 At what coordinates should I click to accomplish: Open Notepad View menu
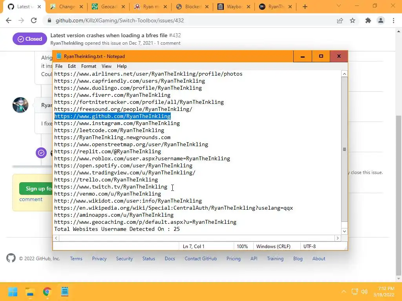[x=106, y=66]
